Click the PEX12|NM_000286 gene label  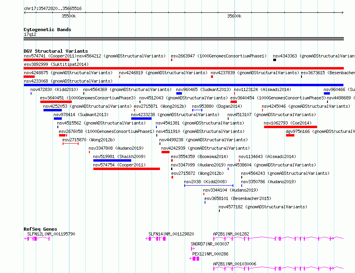point(210,254)
